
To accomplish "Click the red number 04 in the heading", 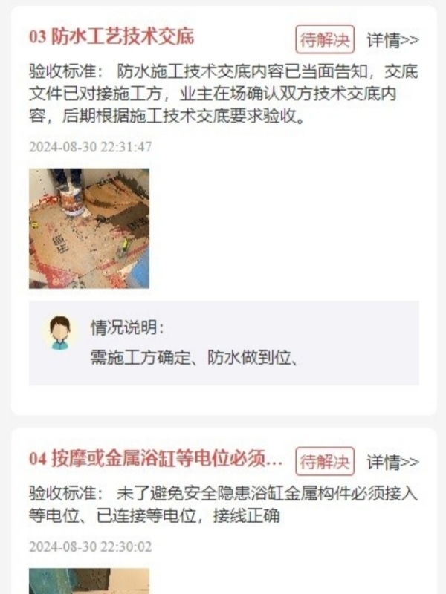I will coord(38,459).
